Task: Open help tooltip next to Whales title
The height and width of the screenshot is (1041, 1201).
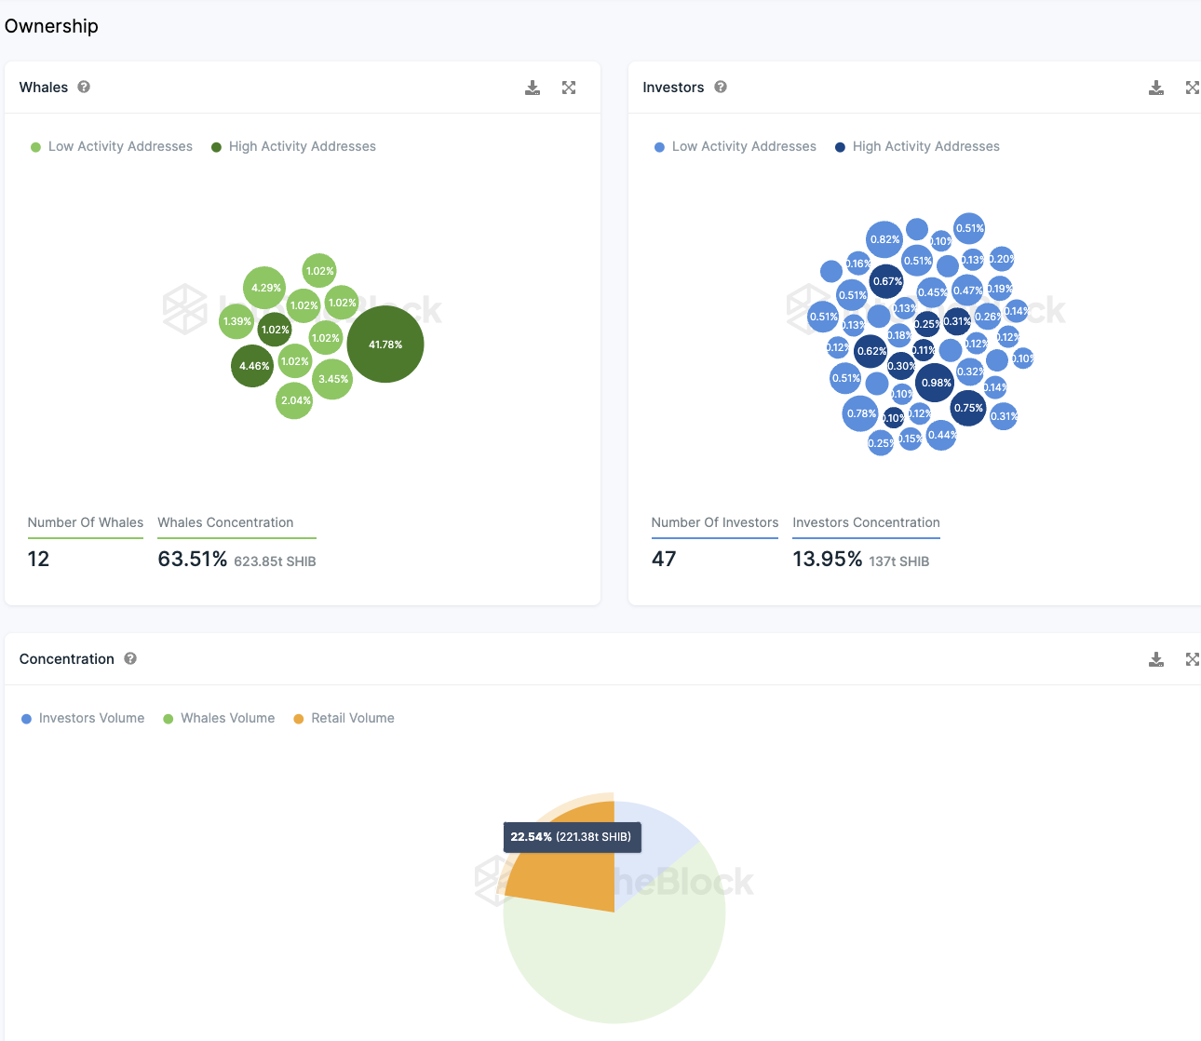Action: (84, 87)
